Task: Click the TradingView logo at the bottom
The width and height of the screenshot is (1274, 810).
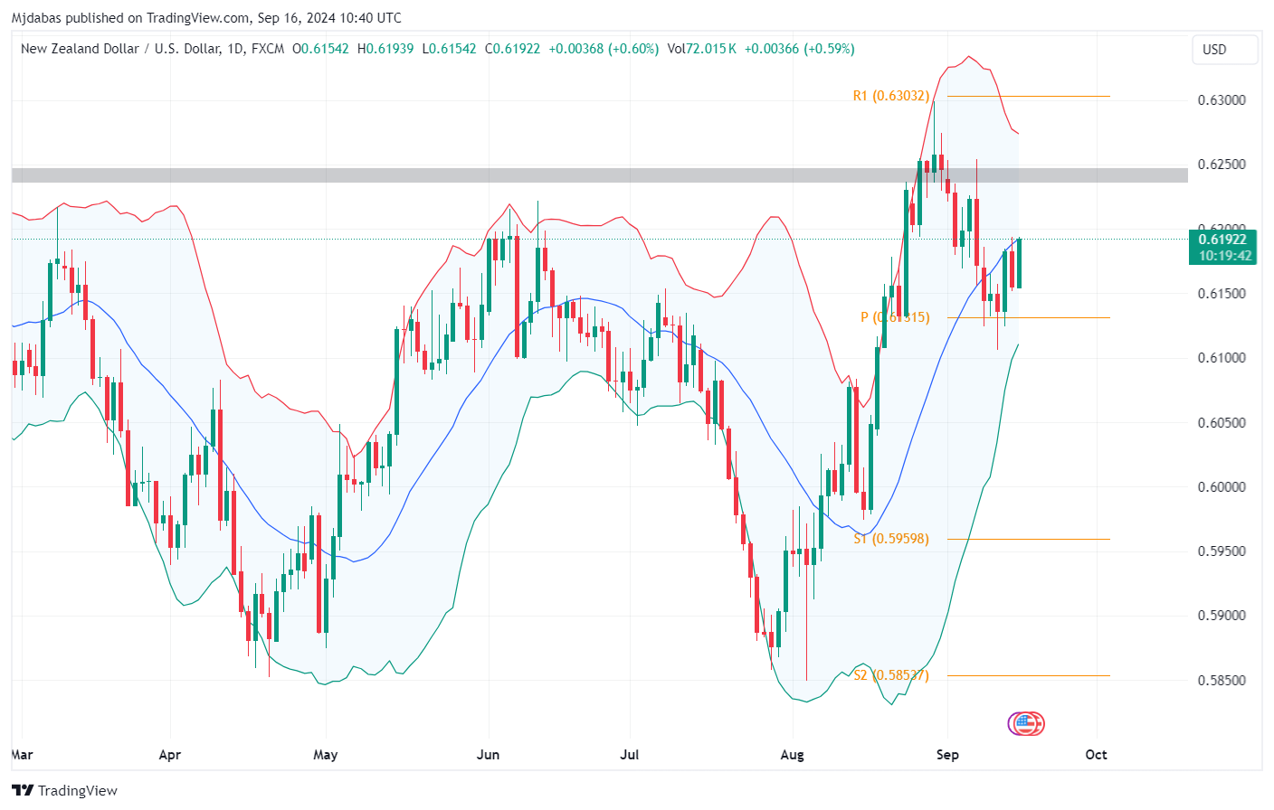Action: [x=65, y=790]
